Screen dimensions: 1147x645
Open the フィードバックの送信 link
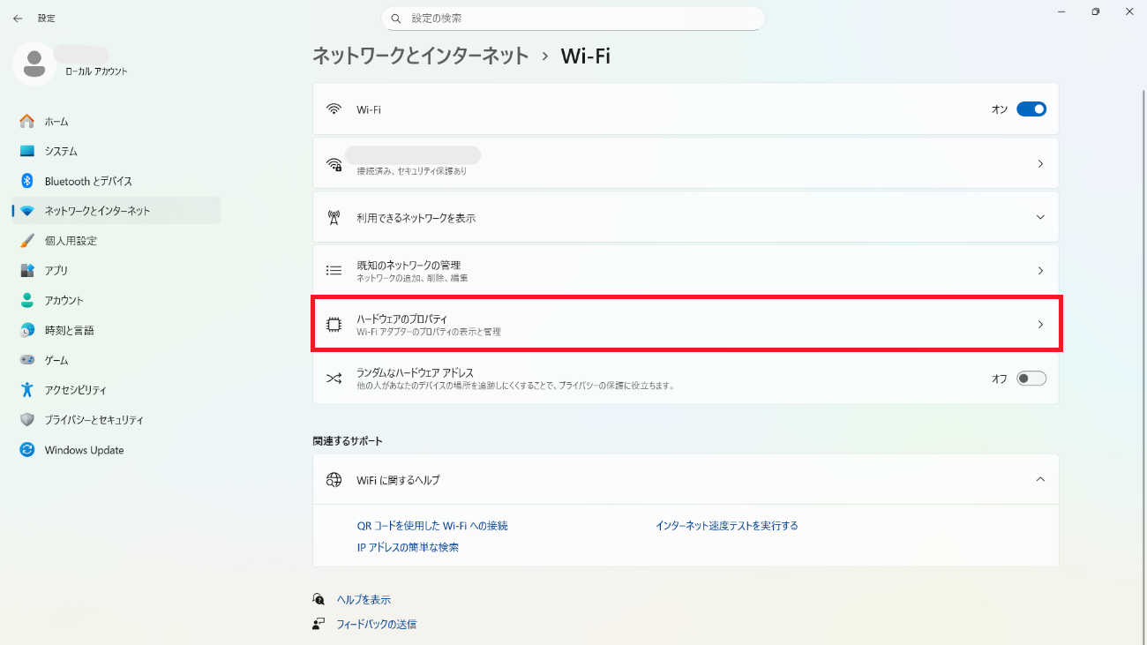tap(376, 625)
